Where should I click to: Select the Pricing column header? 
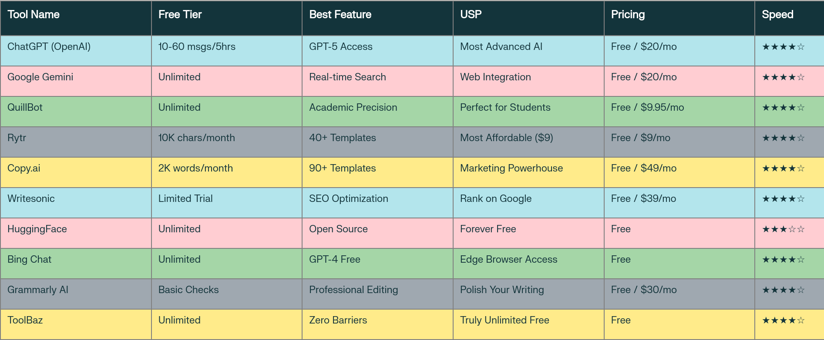pyautogui.click(x=628, y=15)
